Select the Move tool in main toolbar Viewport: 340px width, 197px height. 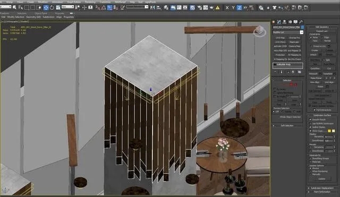click(x=46, y=8)
